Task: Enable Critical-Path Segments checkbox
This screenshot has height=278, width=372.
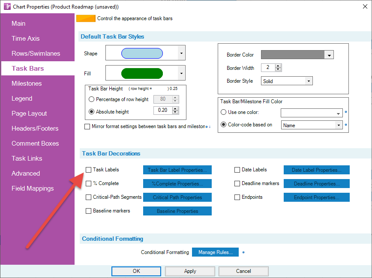Action: [x=88, y=197]
